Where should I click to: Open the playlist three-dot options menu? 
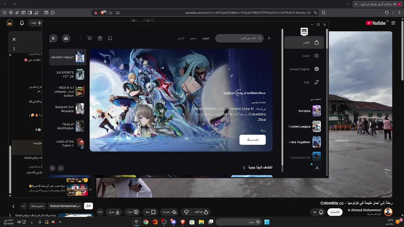click(x=14, y=49)
